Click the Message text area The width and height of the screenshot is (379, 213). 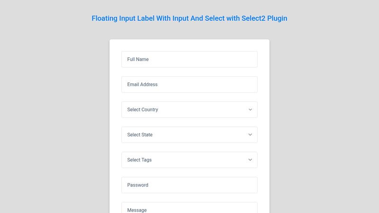[x=189, y=208]
